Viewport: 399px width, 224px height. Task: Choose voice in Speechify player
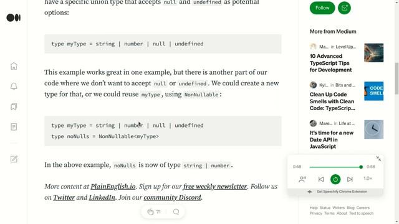pos(302,179)
